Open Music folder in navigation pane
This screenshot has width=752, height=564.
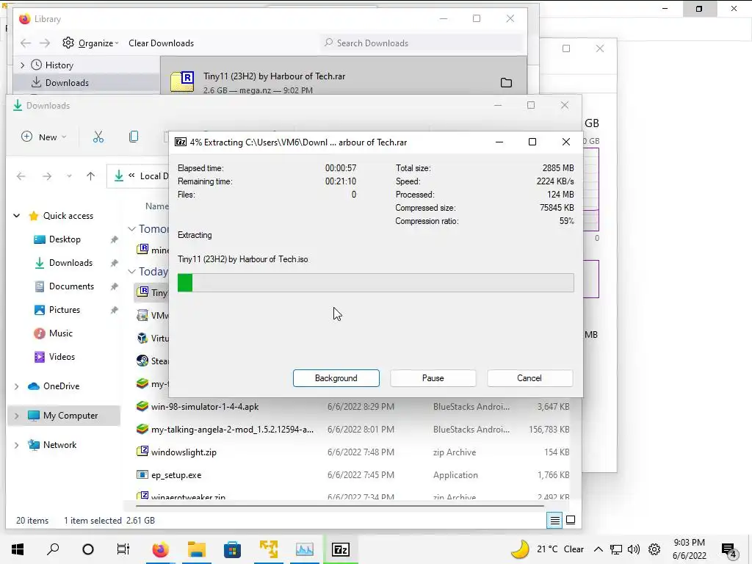click(60, 333)
